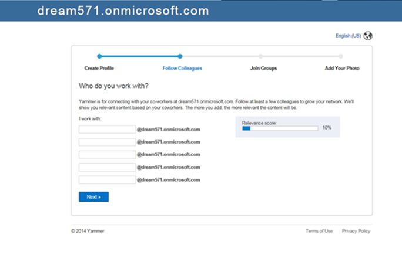Screen dimensions: 402x262
Task: Switch to the Add Your Photo step label
Action: 342,69
